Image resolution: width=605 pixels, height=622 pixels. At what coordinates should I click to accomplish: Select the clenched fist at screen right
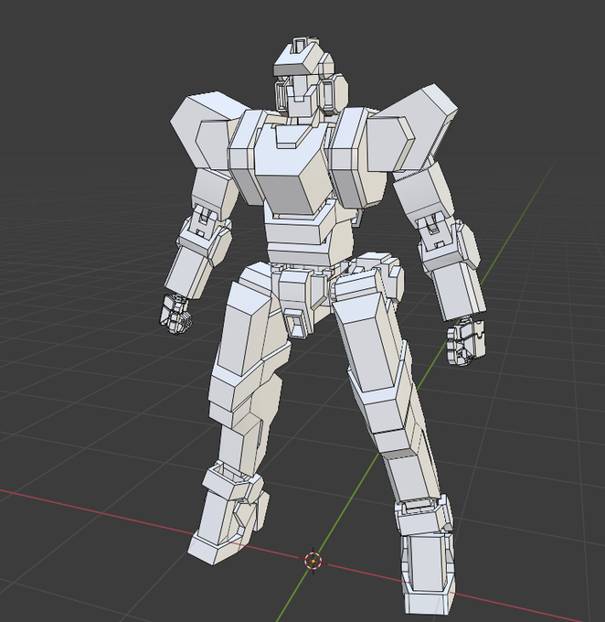(x=465, y=341)
